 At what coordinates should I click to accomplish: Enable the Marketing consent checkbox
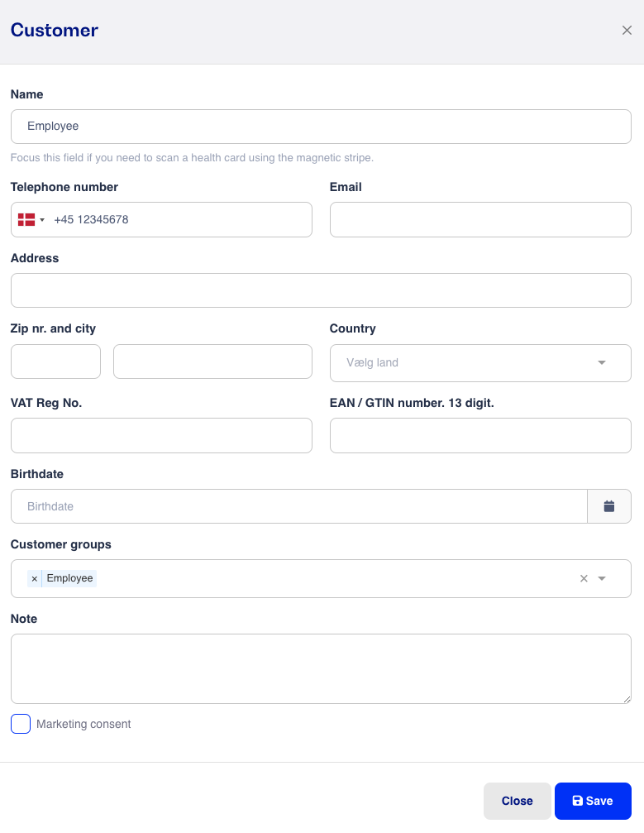21,724
